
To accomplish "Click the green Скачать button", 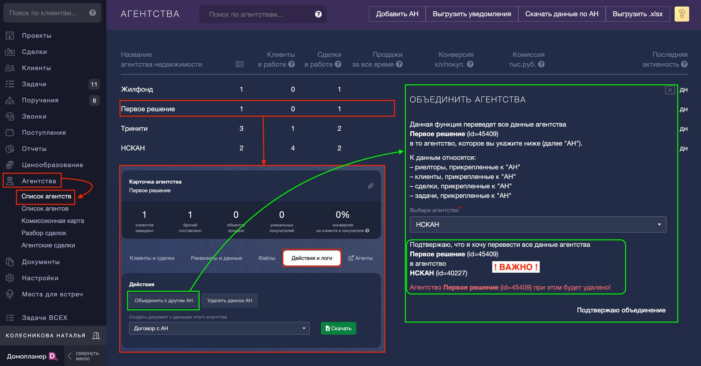I will pos(339,328).
